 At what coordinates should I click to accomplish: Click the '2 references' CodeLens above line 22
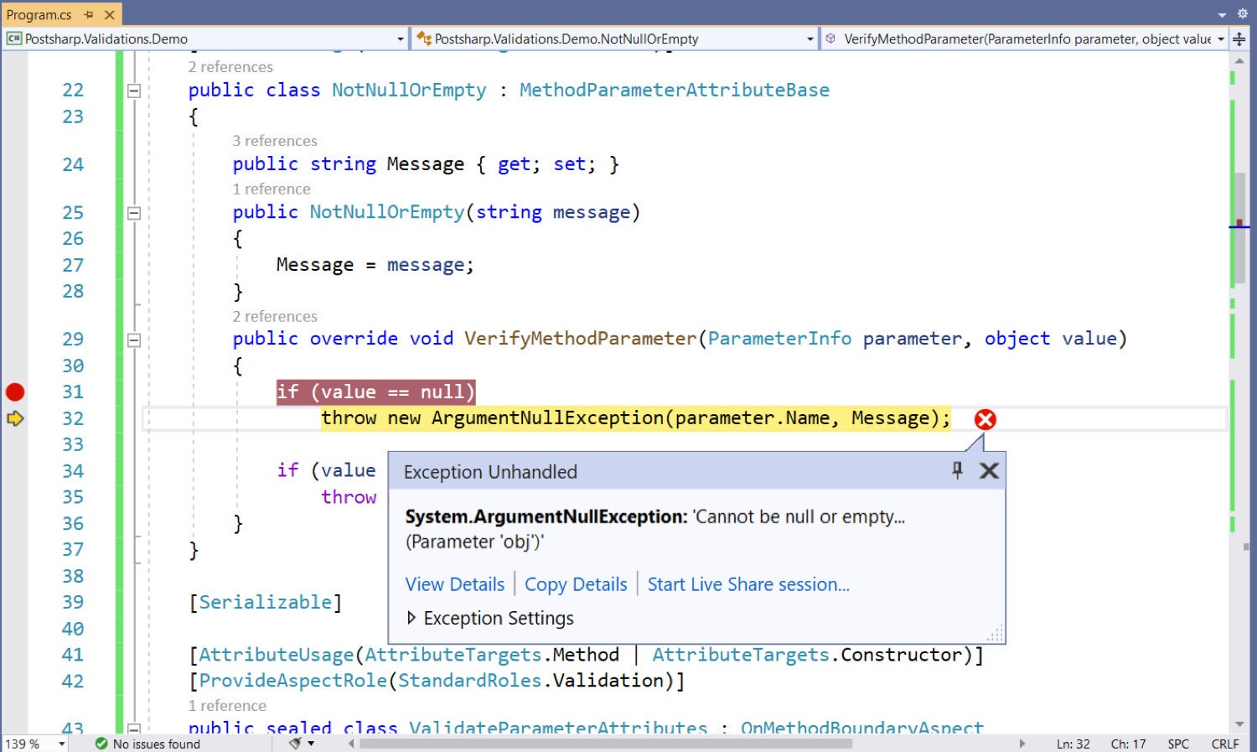230,67
